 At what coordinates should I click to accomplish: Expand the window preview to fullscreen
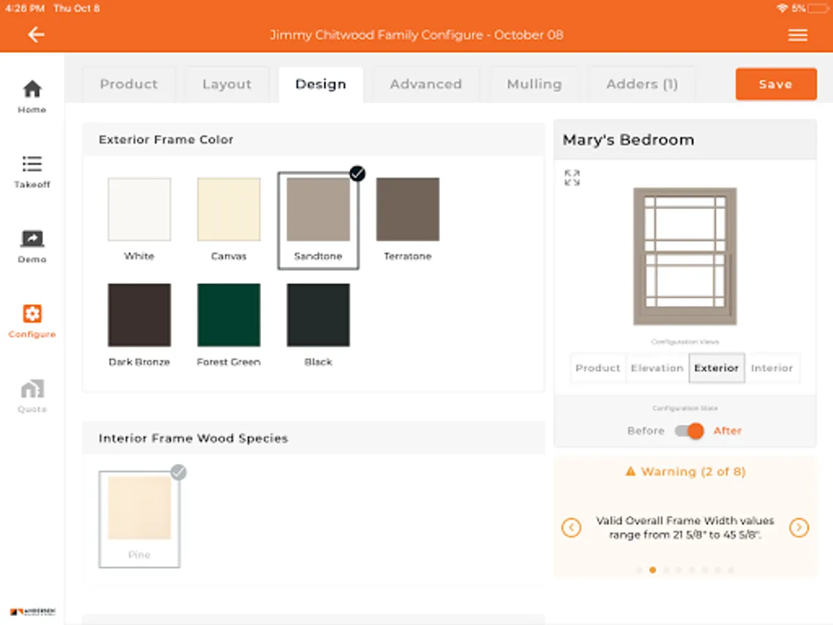pyautogui.click(x=572, y=178)
